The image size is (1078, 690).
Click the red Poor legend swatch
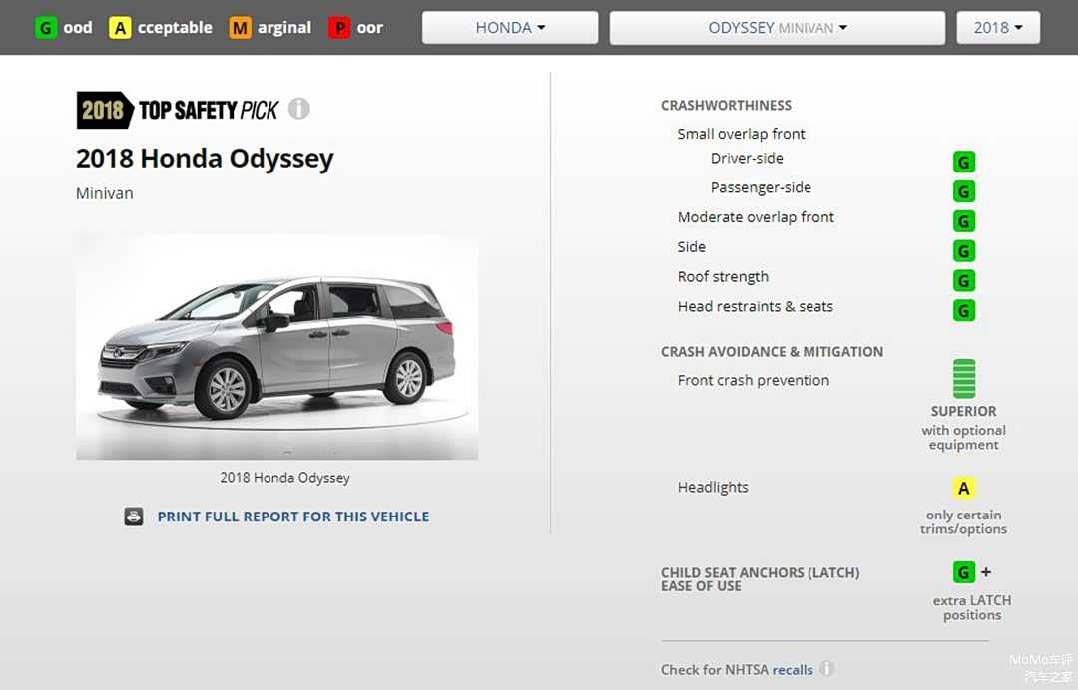tap(340, 28)
